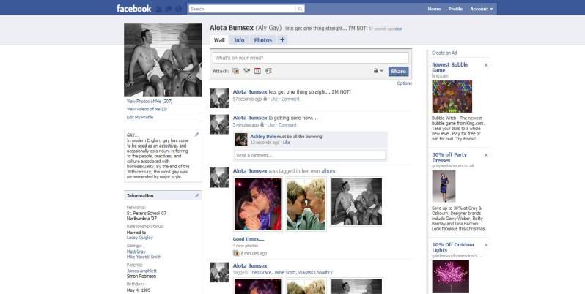This screenshot has height=294, width=585.
Task: Click photo icon beside '8 minutes ago'
Action: [236, 253]
